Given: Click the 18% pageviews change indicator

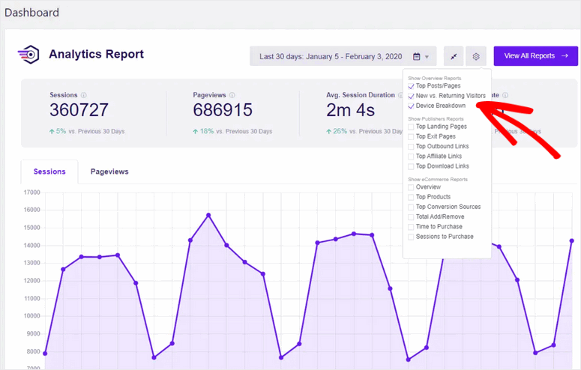Looking at the screenshot, I should (203, 131).
